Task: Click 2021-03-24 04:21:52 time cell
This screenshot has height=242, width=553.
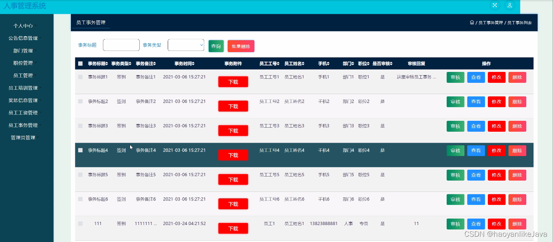Action: [184, 223]
